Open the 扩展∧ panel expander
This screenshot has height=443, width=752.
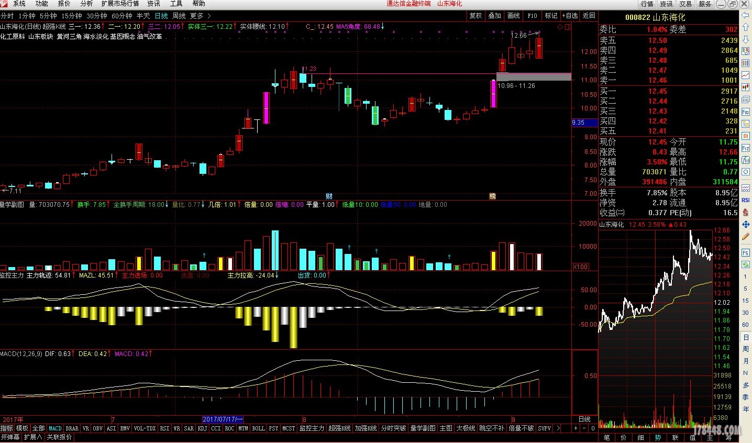click(33, 437)
